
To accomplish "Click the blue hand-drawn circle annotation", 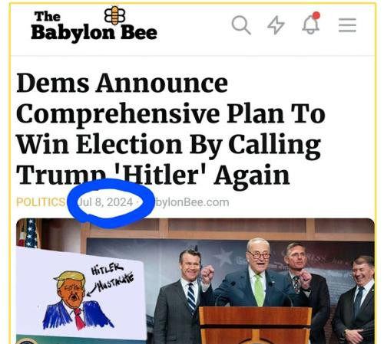I will pyautogui.click(x=111, y=203).
